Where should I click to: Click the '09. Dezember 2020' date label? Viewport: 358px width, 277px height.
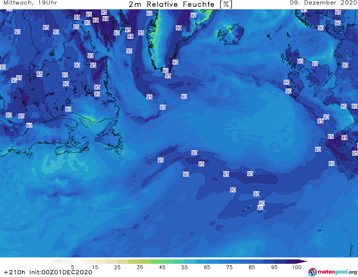pos(323,3)
